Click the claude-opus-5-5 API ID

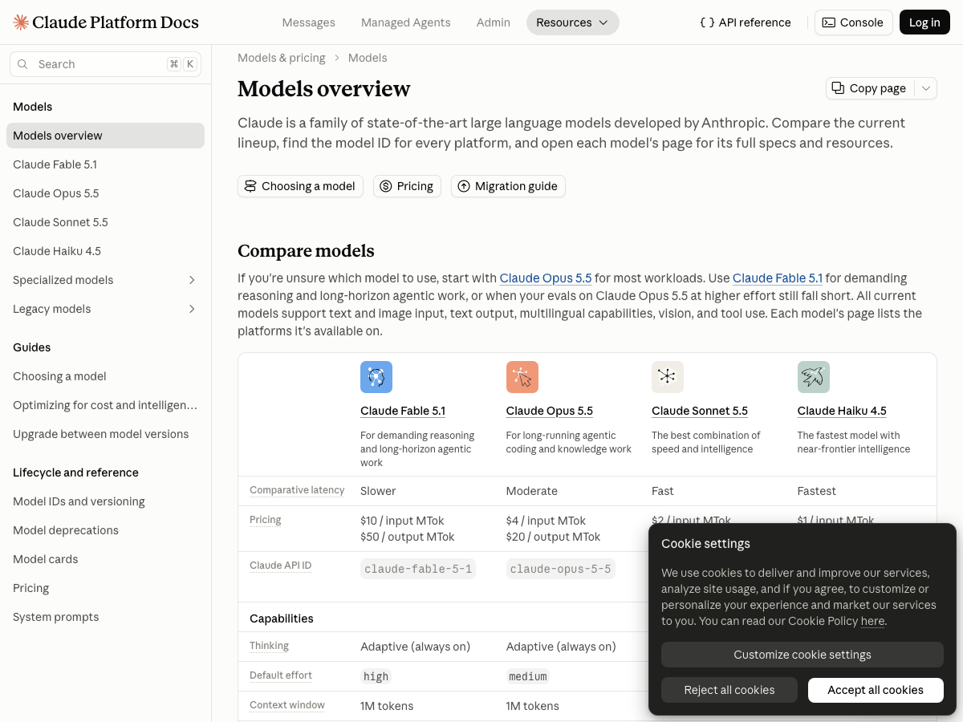tap(561, 569)
